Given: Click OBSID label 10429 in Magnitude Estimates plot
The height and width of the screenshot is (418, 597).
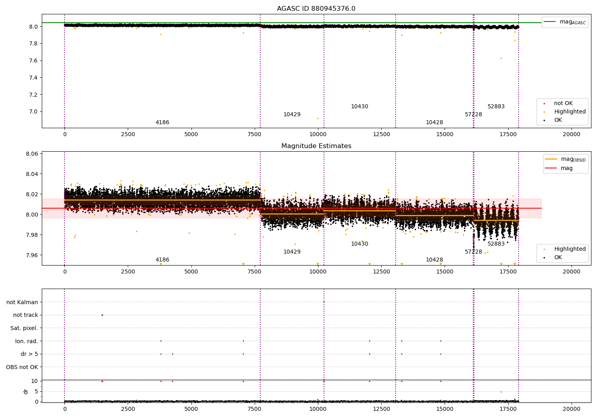Looking at the screenshot, I should [x=292, y=252].
